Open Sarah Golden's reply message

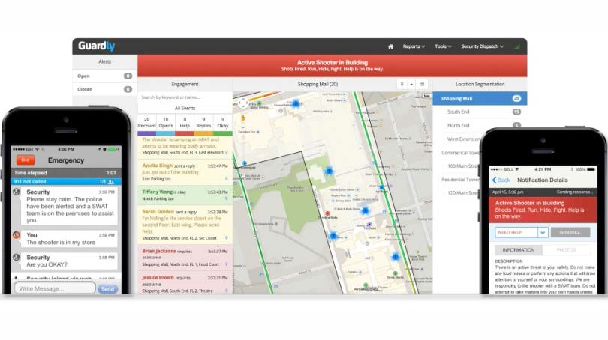[x=185, y=225]
